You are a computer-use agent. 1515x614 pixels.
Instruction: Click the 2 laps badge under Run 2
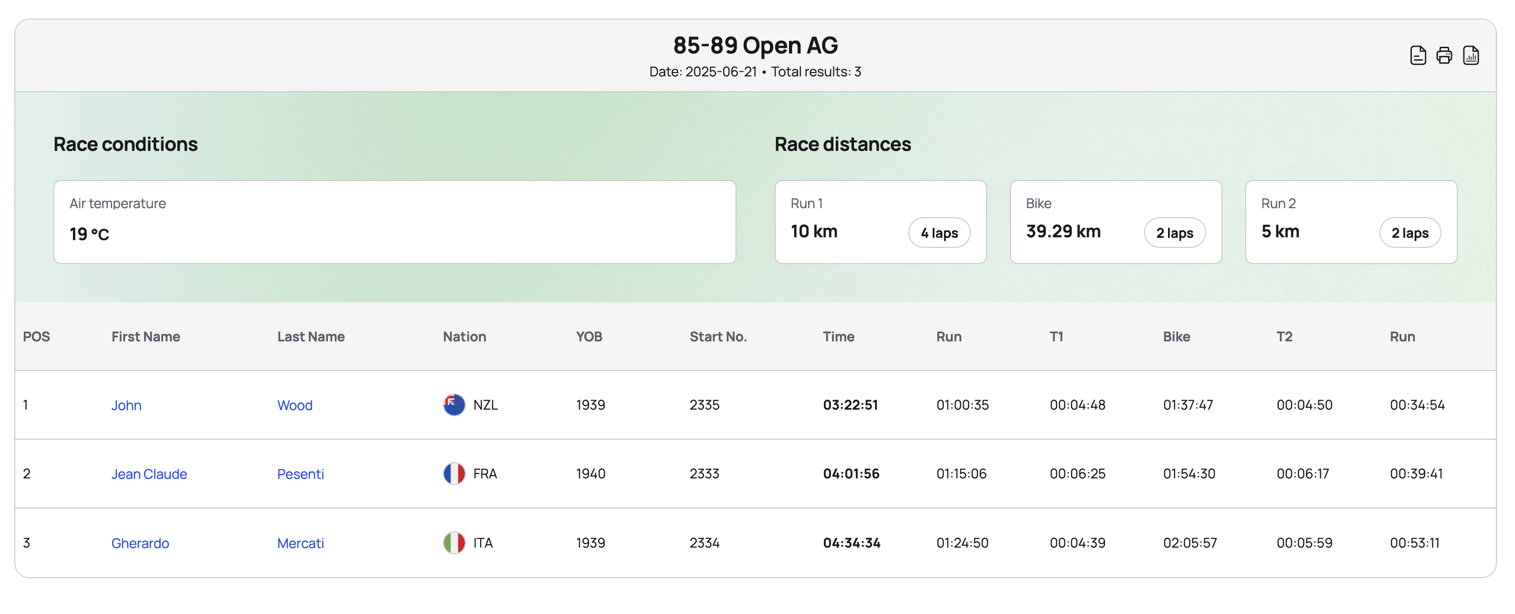(1410, 233)
